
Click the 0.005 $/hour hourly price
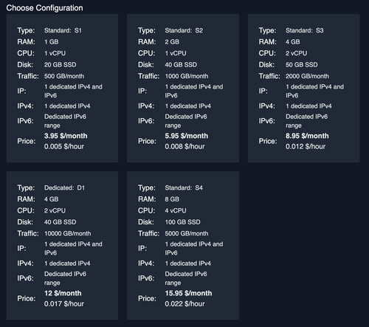(64, 147)
